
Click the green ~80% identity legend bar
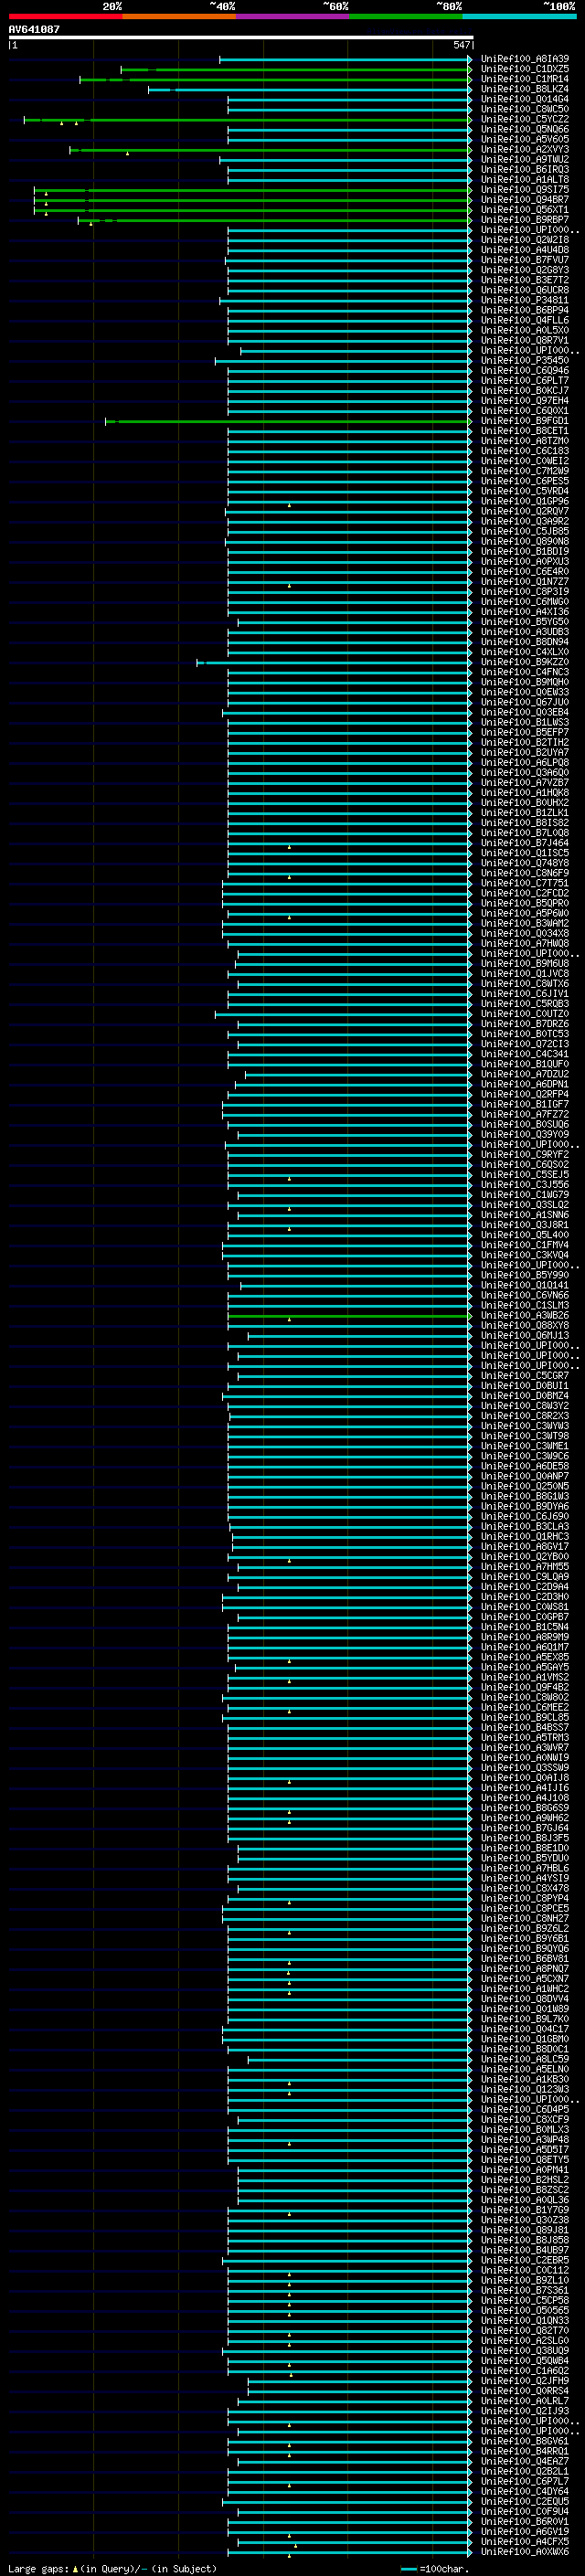click(x=406, y=16)
